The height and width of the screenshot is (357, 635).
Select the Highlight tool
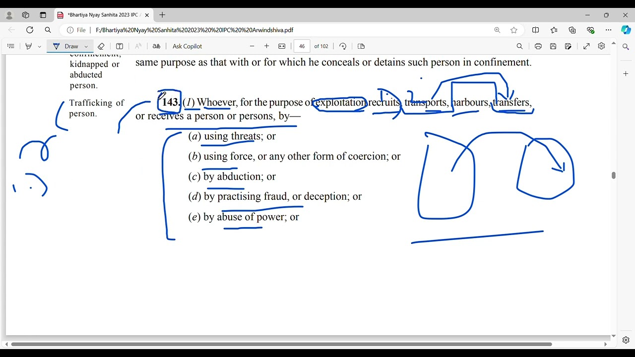tap(28, 46)
